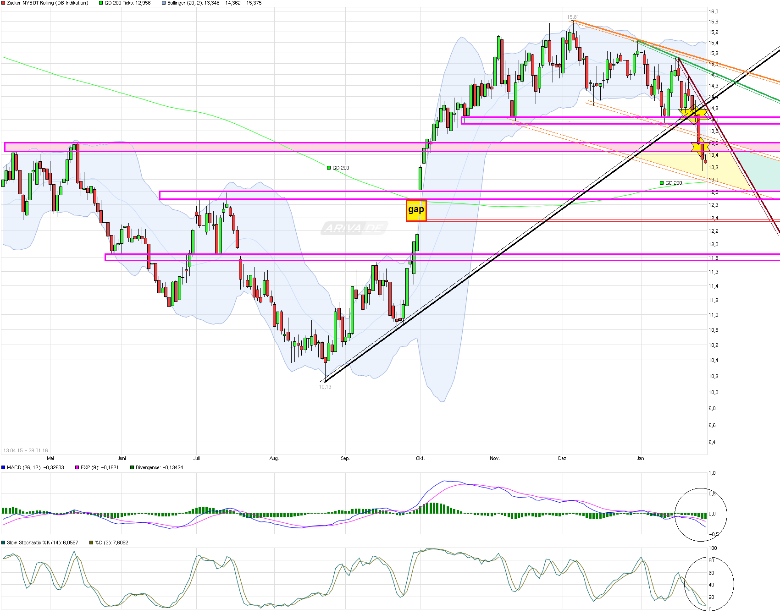
Task: Click the Okt. month label on time axis
Action: (x=420, y=458)
